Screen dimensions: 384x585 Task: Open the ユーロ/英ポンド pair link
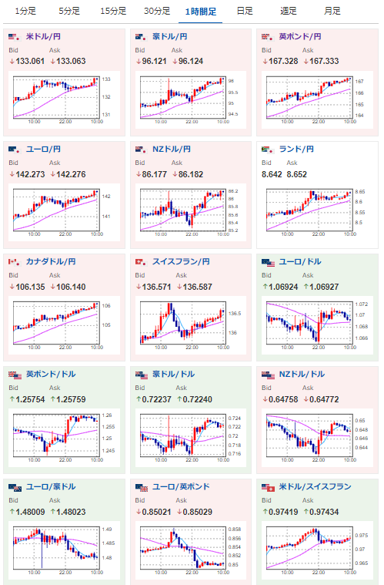[x=182, y=487]
